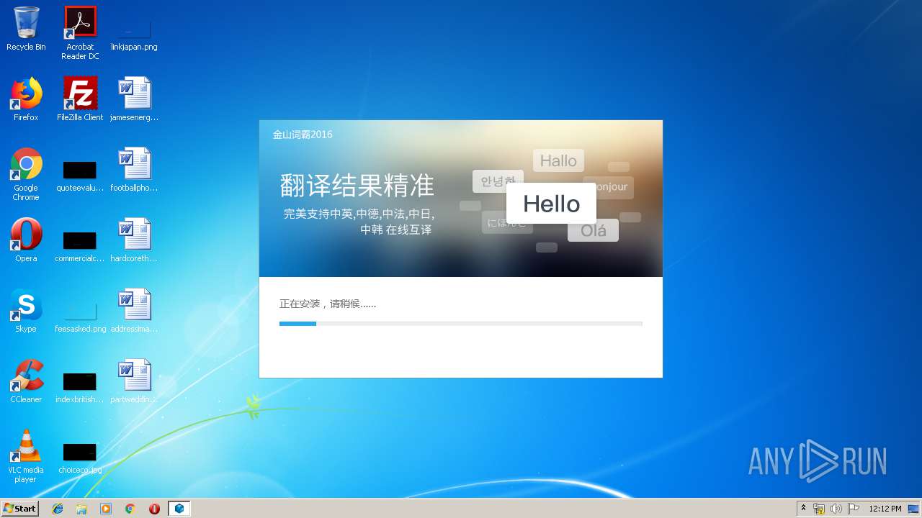The height and width of the screenshot is (518, 922).
Task: Click the Start button
Action: [x=20, y=508]
